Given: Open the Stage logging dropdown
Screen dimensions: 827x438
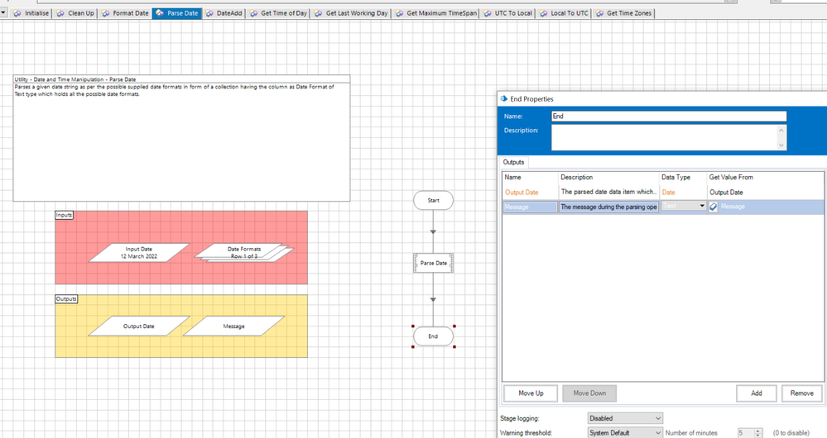Looking at the screenshot, I should (x=625, y=418).
